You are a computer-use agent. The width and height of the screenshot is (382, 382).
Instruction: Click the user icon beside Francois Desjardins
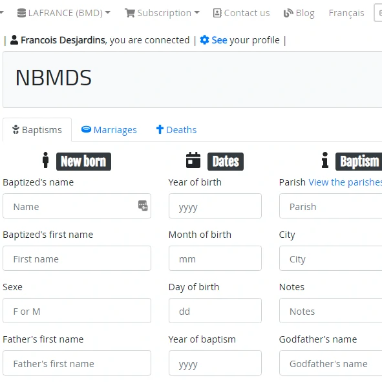(14, 40)
